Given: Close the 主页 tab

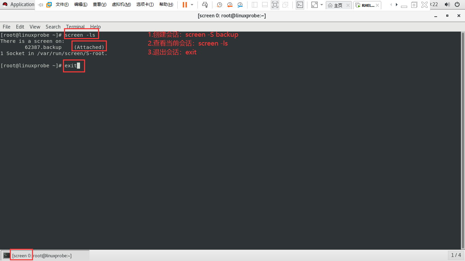Looking at the screenshot, I should pyautogui.click(x=348, y=5).
